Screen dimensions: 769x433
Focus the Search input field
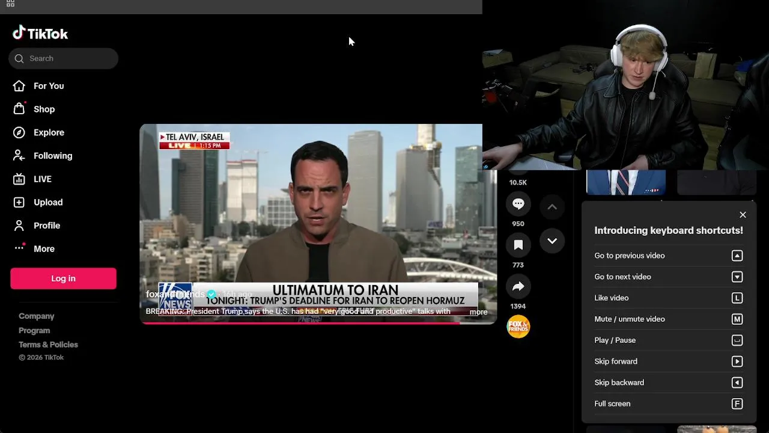(63, 58)
